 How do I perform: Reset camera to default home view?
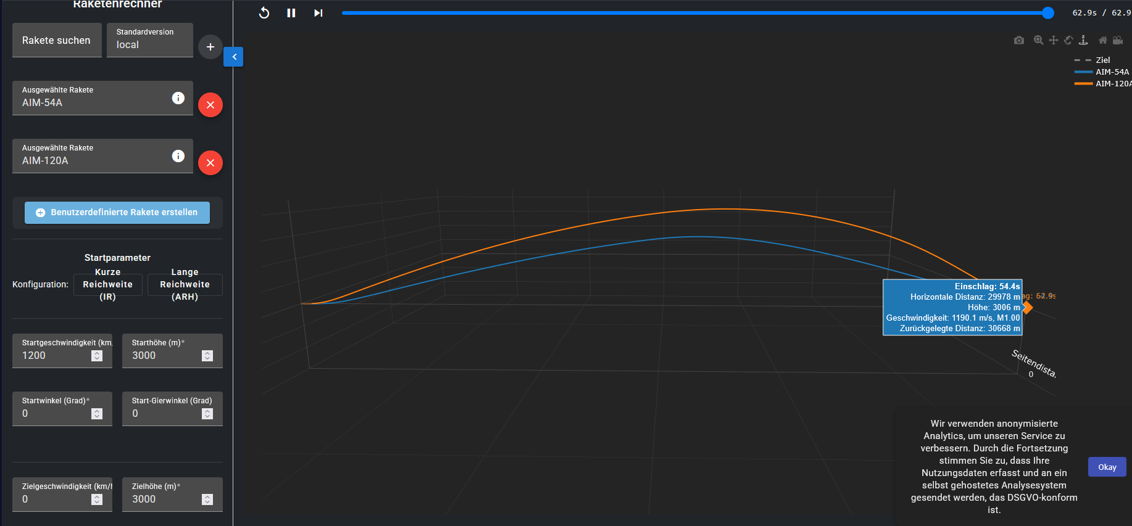pyautogui.click(x=1103, y=40)
